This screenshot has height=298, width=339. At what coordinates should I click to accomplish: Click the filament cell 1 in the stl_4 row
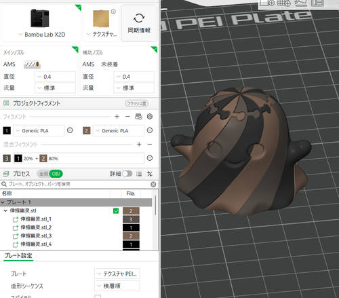coord(131,244)
